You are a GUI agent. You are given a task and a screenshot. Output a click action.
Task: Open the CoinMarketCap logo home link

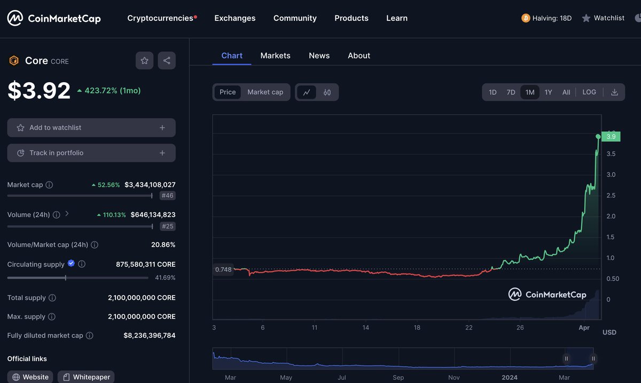[53, 19]
